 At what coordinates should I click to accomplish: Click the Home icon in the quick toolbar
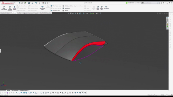(19, 3)
